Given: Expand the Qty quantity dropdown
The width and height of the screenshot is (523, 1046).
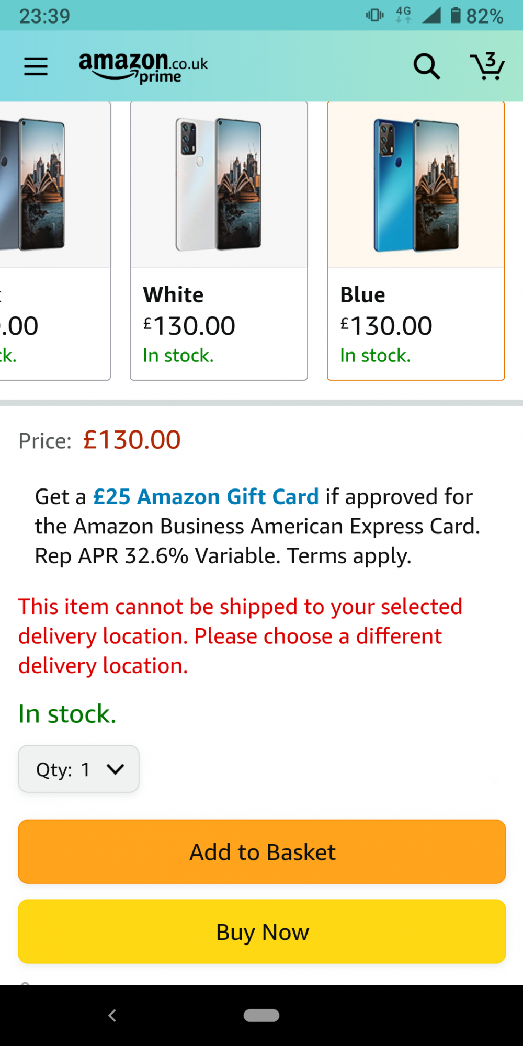Looking at the screenshot, I should tap(79, 769).
